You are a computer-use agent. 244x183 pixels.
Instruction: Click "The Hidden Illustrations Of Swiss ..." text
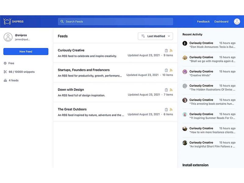point(212,89)
